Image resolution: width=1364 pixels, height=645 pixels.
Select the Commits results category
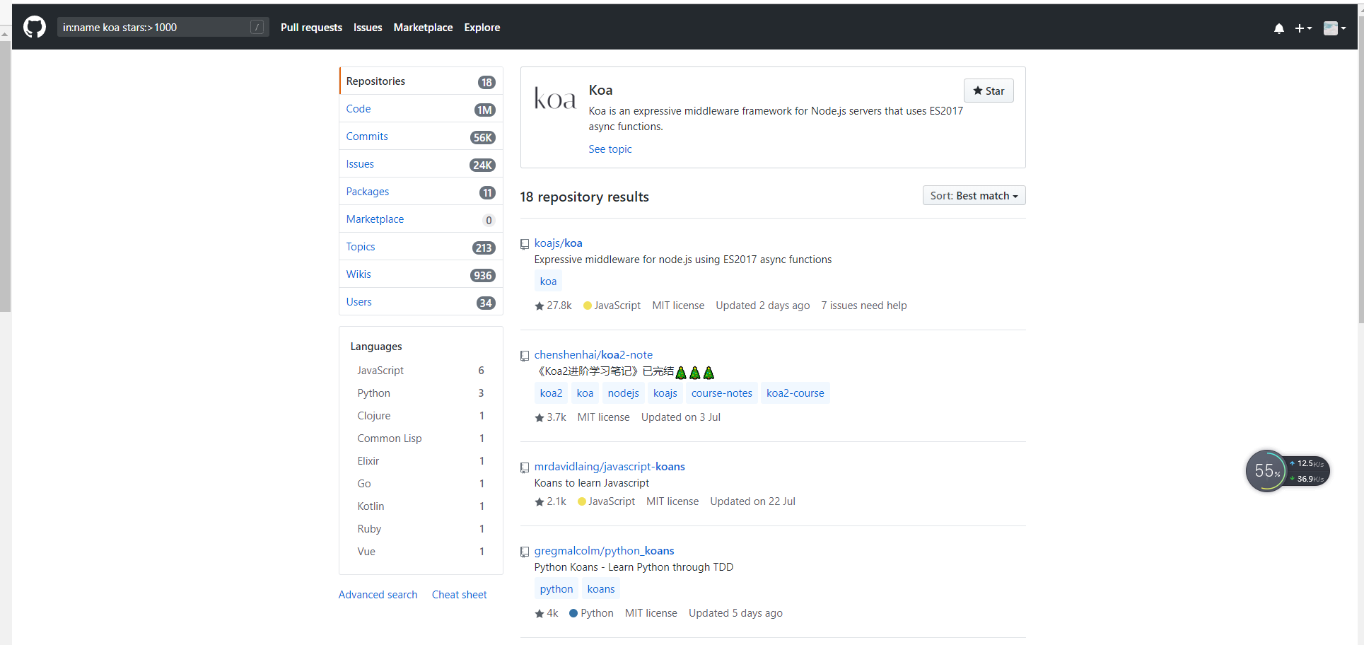tap(367, 136)
